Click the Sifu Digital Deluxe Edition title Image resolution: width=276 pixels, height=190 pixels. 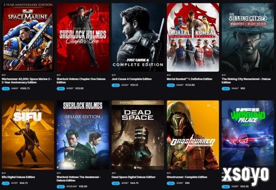[18, 177]
